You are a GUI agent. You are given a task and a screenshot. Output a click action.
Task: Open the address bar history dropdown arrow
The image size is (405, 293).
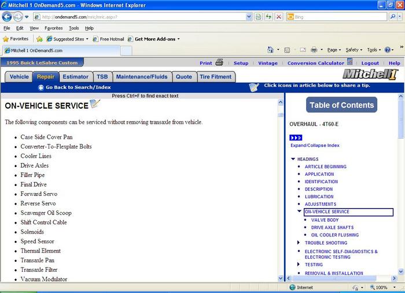tap(249, 17)
